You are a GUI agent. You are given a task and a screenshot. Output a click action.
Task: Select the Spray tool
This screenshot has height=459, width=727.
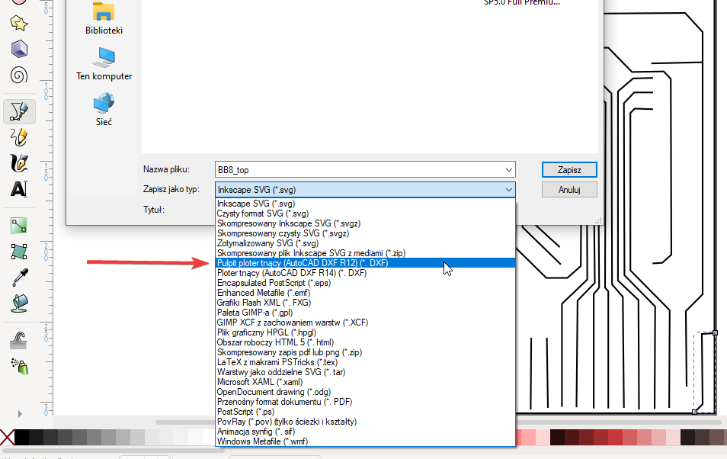[19, 366]
